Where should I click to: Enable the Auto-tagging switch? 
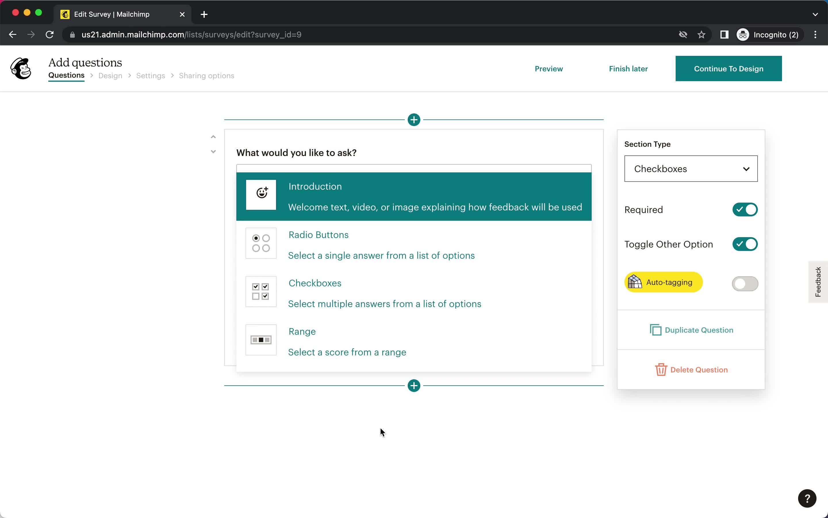(745, 284)
